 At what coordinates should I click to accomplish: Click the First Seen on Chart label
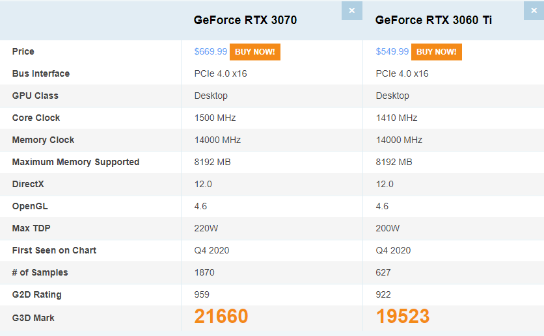click(x=54, y=250)
